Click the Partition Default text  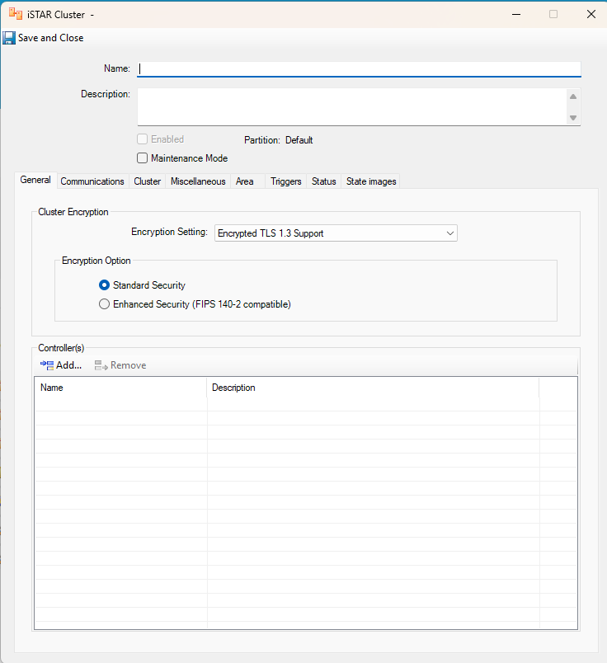pyautogui.click(x=278, y=140)
